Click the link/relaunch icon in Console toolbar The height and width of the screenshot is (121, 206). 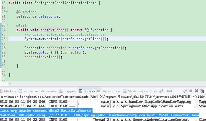[x=185, y=91]
